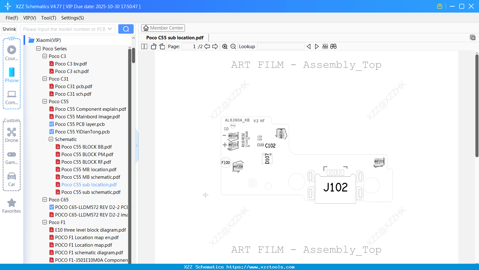Click the Member Center button
The image size is (479, 270).
click(163, 28)
